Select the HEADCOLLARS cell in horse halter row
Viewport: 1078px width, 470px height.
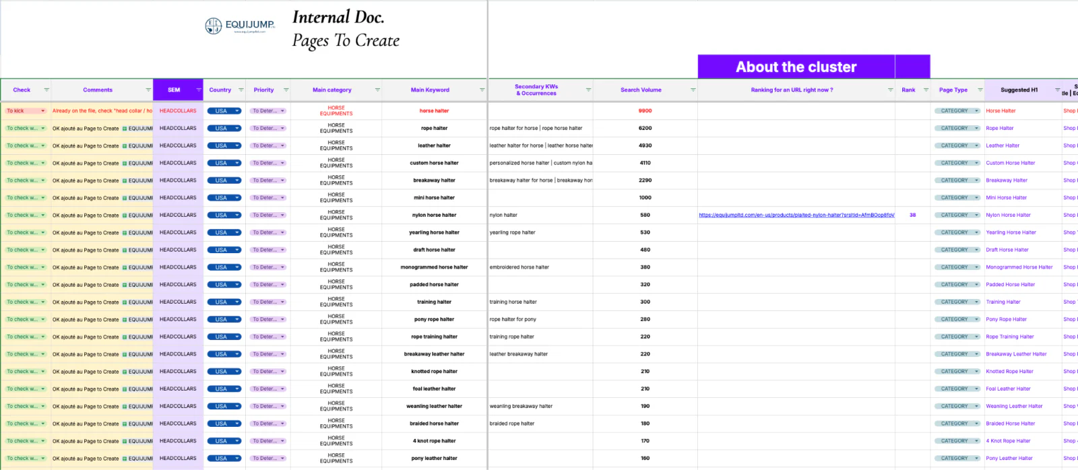pyautogui.click(x=178, y=111)
